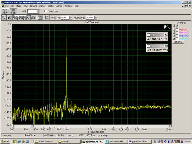
Task: Adjust Plot Range using the stepper arrows
Action: [96, 18]
